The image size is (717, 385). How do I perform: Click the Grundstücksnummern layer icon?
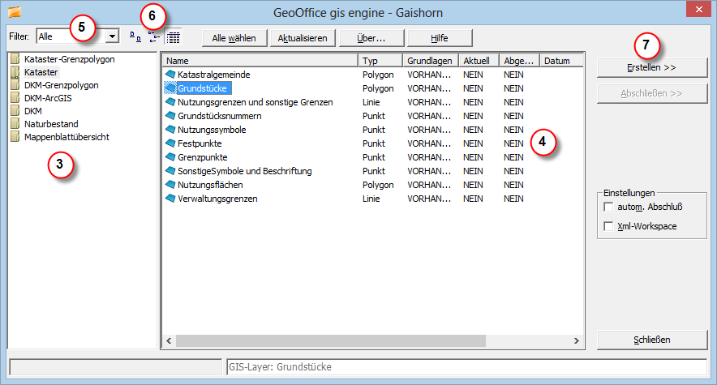pos(170,116)
